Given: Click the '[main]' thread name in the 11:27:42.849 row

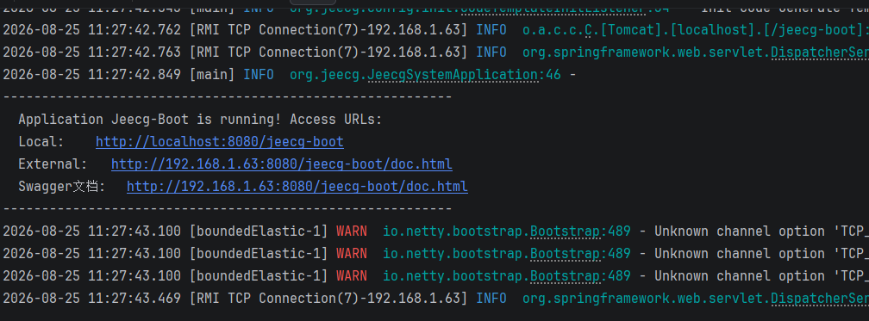Looking at the screenshot, I should point(212,75).
